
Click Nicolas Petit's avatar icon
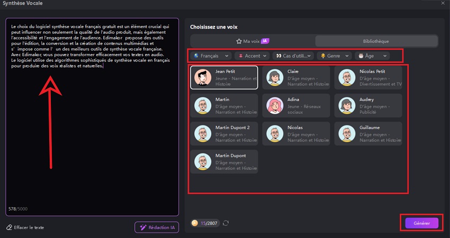coord(347,77)
